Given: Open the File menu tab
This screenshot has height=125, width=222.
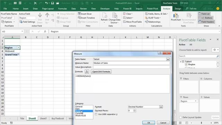Looking at the screenshot, I should pos(5,9).
